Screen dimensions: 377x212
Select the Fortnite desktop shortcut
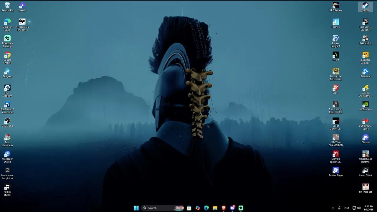pos(336,24)
